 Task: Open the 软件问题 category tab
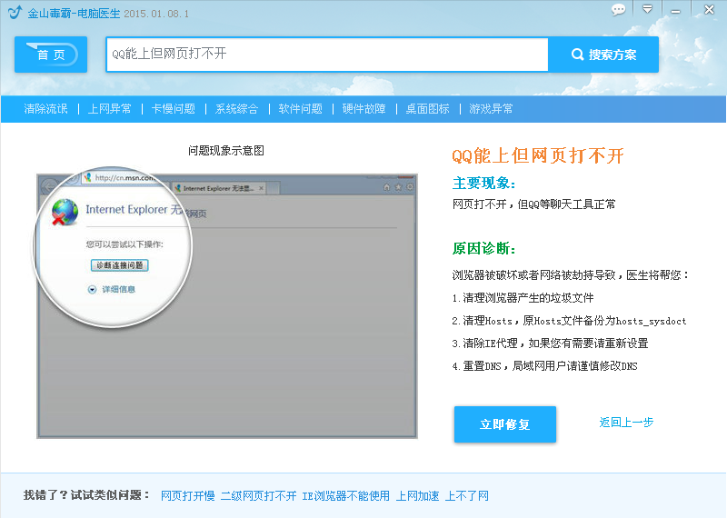300,109
